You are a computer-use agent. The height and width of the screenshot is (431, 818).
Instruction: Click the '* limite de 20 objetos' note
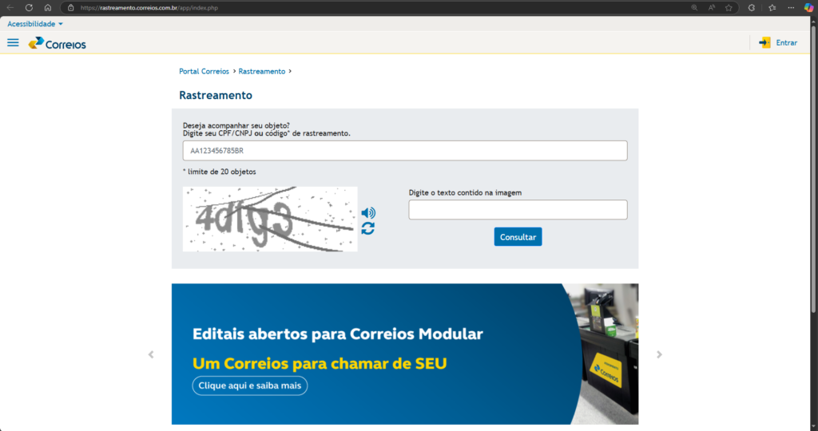(219, 172)
